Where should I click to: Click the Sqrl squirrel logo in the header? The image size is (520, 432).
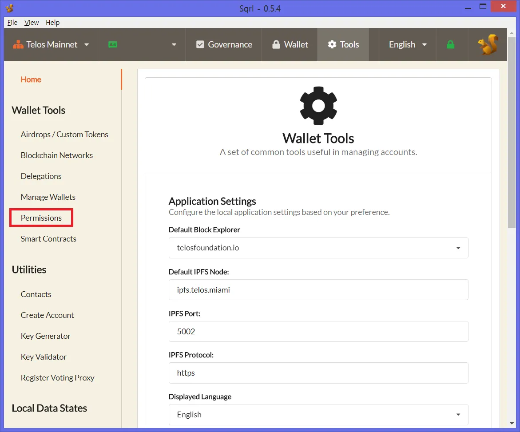pyautogui.click(x=488, y=44)
